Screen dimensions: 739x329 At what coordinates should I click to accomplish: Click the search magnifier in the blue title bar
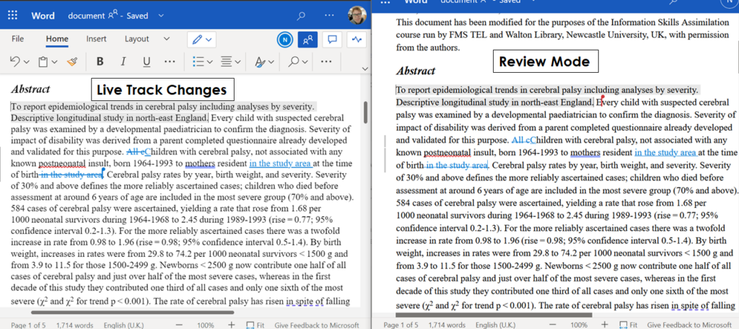301,16
